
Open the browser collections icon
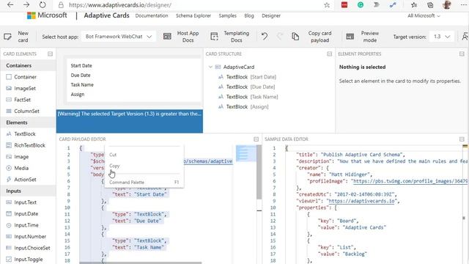point(430,5)
